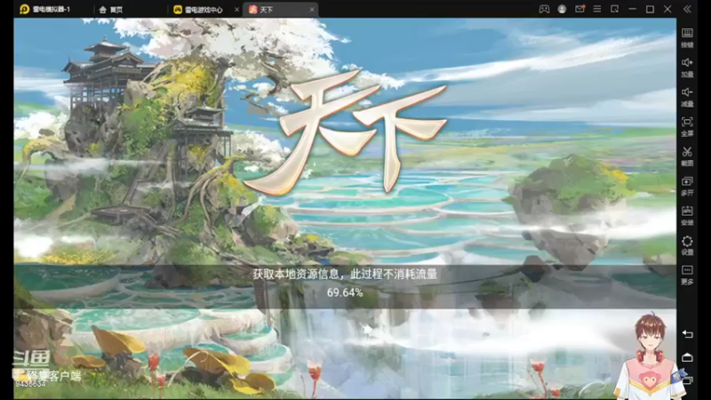
Task: Open the mail notifications icon
Action: pos(579,9)
